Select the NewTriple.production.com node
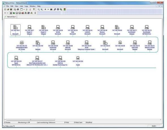The height and width of the screenshot is (130, 167). pyautogui.click(x=37, y=61)
